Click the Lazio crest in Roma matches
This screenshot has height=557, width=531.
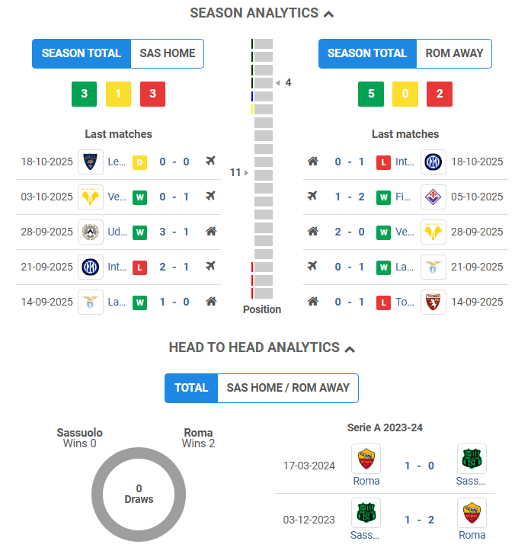[x=433, y=267]
